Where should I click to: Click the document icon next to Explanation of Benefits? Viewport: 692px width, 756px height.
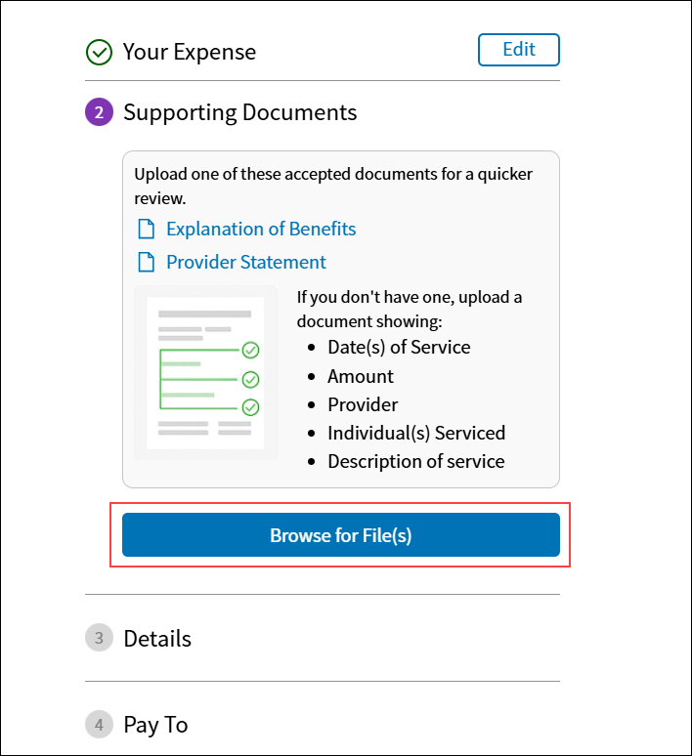(x=147, y=229)
